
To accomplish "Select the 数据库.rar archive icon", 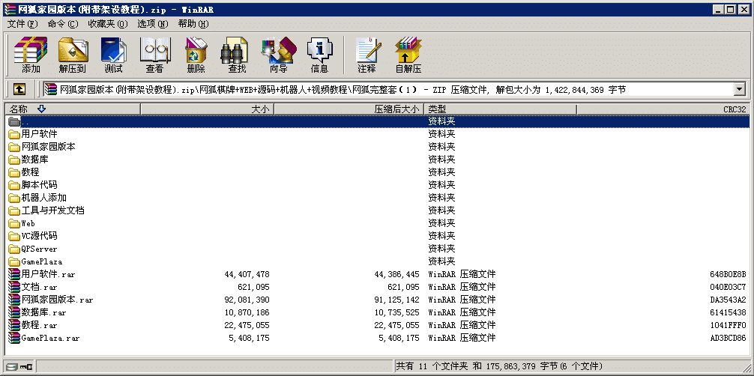I will tap(14, 312).
